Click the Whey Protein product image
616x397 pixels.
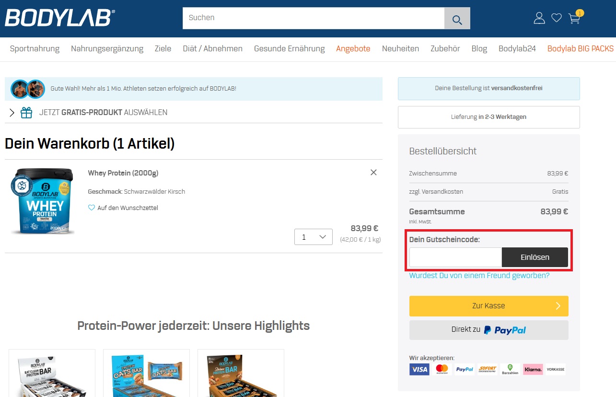click(42, 201)
